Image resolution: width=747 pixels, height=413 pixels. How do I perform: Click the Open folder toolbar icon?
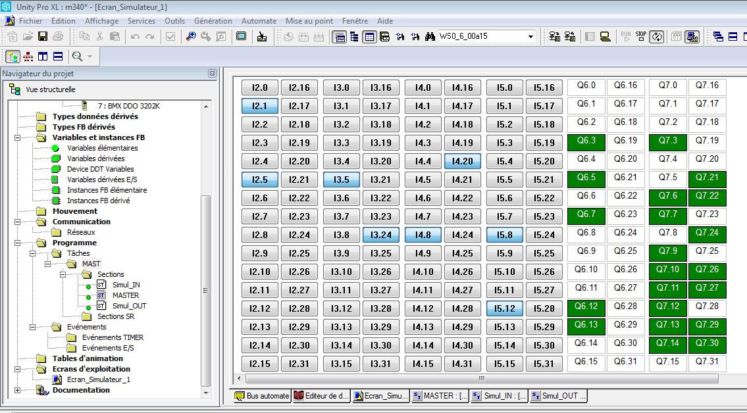[28, 37]
